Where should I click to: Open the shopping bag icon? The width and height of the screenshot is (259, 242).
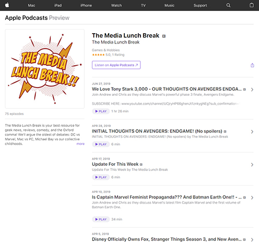point(252,5)
